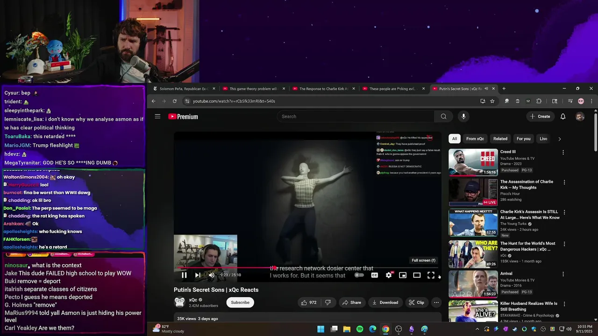Screen dimensions: 598x336
Task: Select the Live filter chip
Action: pos(543,139)
